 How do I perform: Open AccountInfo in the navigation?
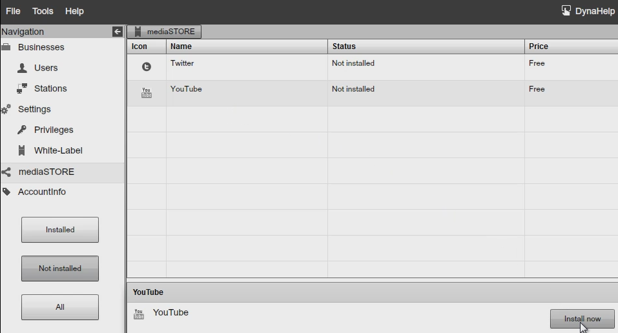[42, 192]
